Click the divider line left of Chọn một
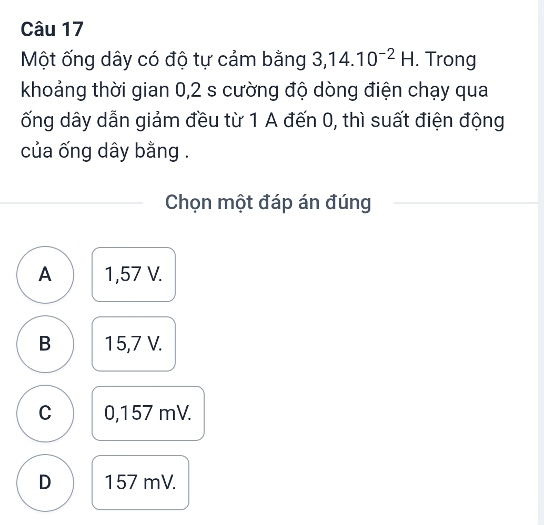544x525 pixels. (72, 203)
